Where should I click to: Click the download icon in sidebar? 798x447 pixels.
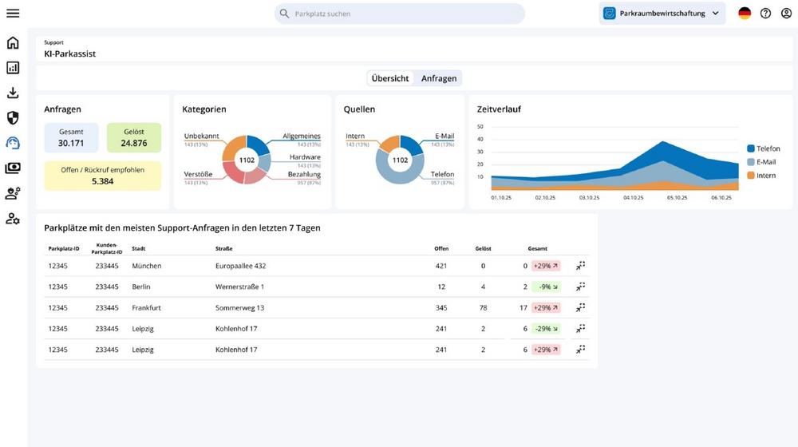coord(13,93)
